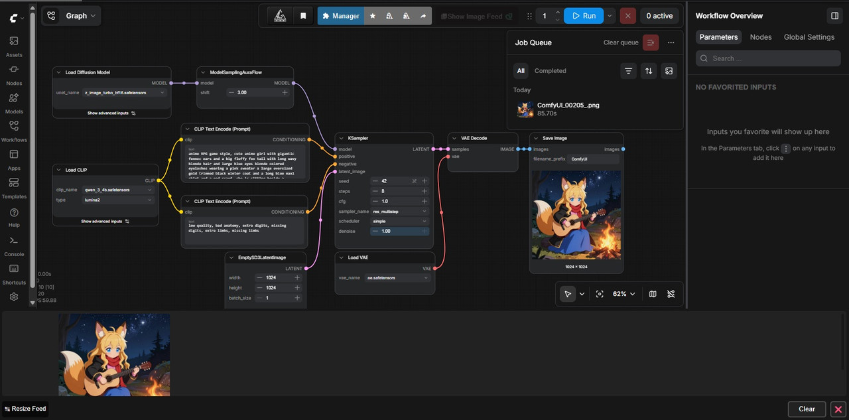Toggle Show advanced inputs on Load Diffusion Model
This screenshot has height=420, width=849.
click(x=111, y=113)
